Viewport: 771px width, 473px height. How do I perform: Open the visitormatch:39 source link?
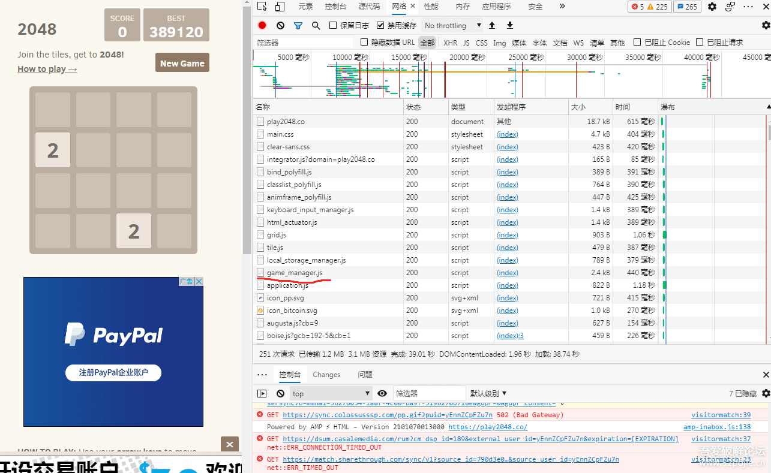click(x=721, y=415)
